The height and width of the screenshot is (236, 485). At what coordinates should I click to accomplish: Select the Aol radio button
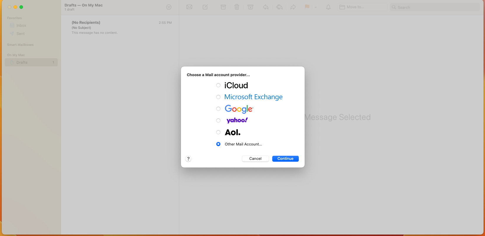click(218, 132)
